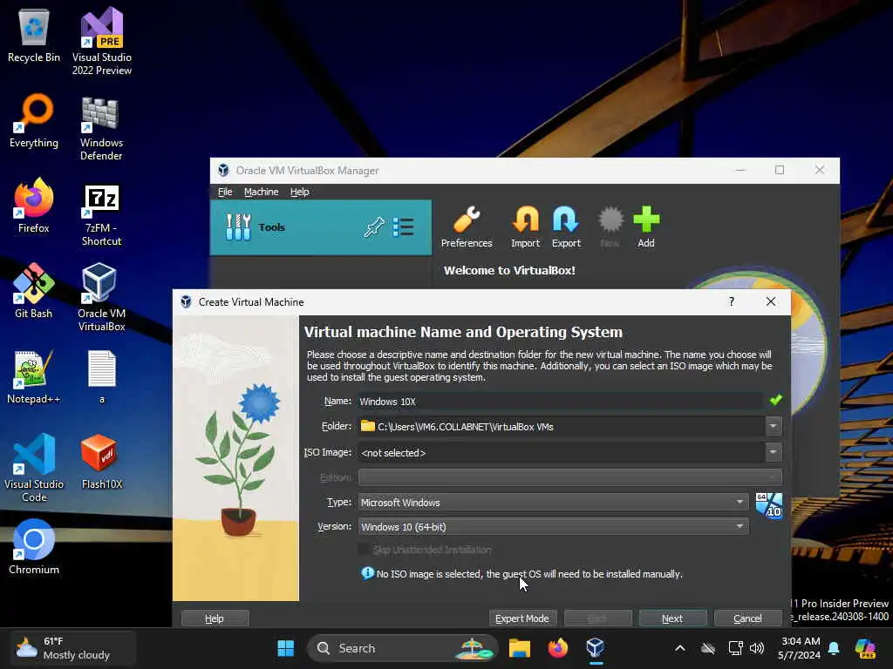This screenshot has width=893, height=669.
Task: Click the network tray icon
Action: point(735,648)
